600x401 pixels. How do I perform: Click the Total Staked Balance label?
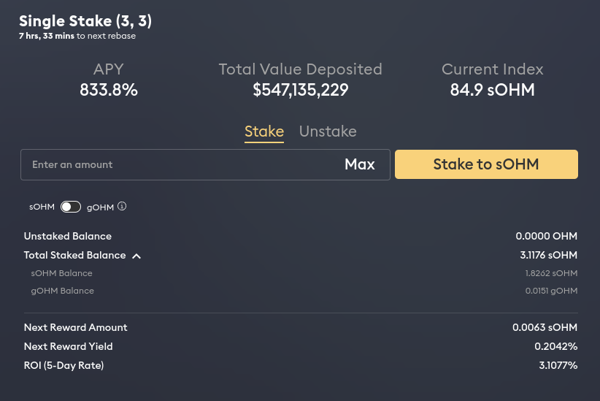74,255
